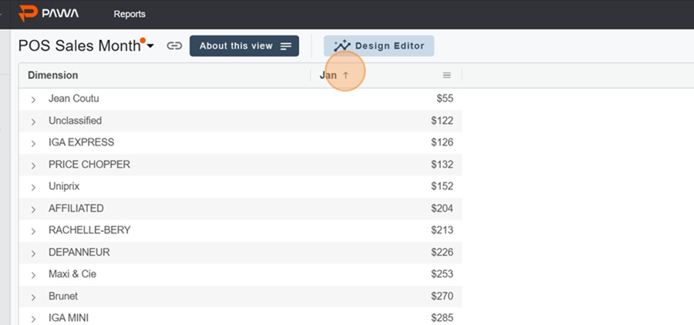
Task: Click the $204 value cell
Action: tap(442, 208)
